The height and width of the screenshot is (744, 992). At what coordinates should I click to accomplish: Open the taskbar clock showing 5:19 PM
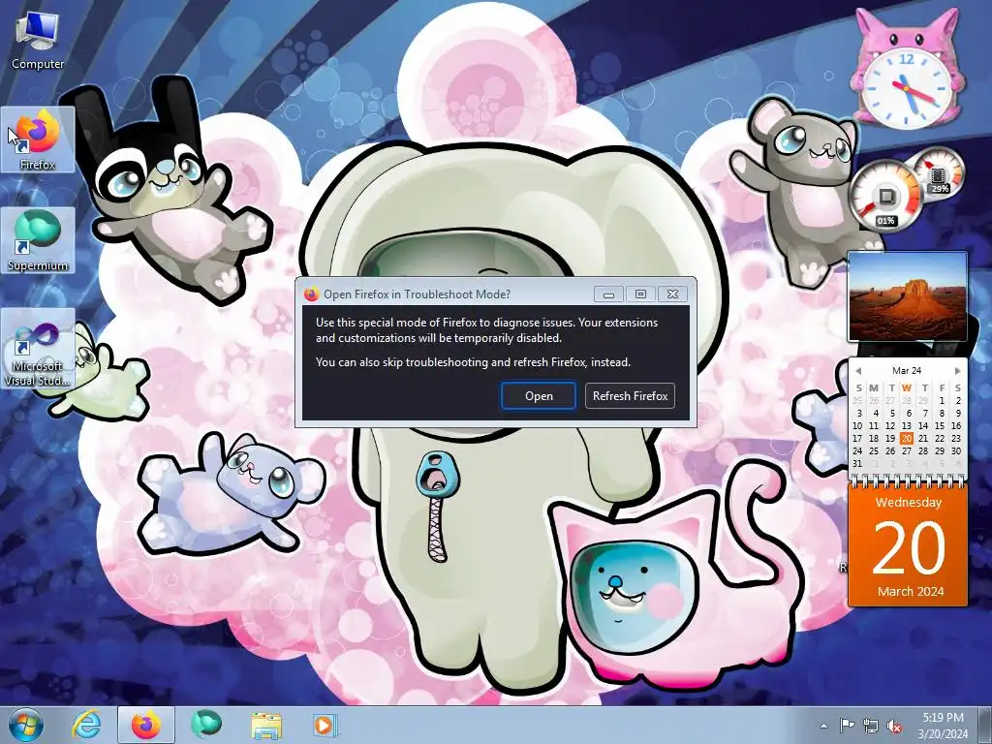[x=943, y=726]
